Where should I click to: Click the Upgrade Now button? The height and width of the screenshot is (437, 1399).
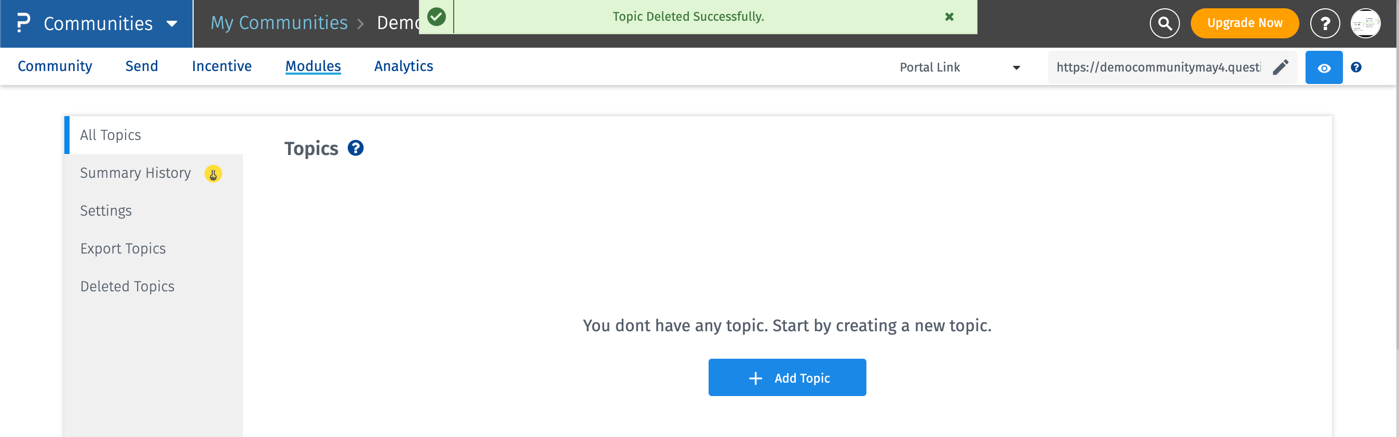coord(1244,23)
